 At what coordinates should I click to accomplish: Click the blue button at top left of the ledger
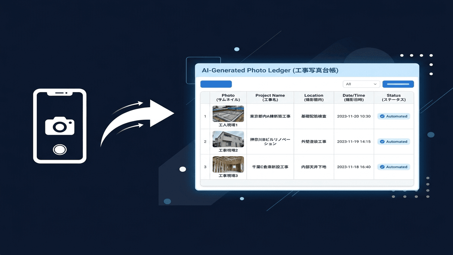click(216, 84)
